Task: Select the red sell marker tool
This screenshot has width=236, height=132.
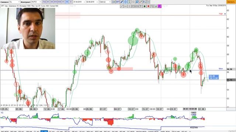Action: (x=148, y=6)
